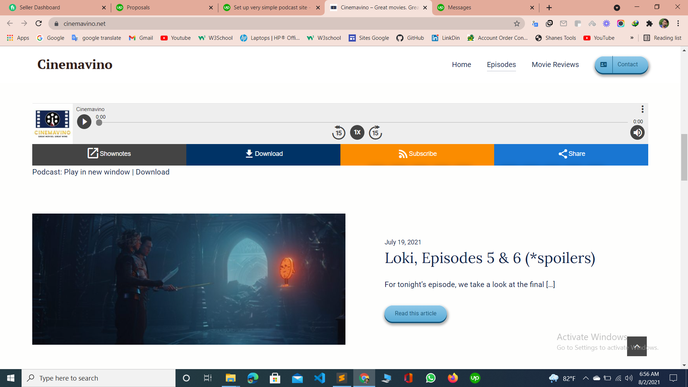
Task: Switch to Proposals tab
Action: point(165,8)
